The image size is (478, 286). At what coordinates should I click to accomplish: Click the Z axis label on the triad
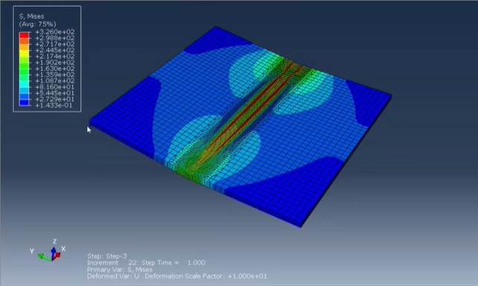click(54, 241)
